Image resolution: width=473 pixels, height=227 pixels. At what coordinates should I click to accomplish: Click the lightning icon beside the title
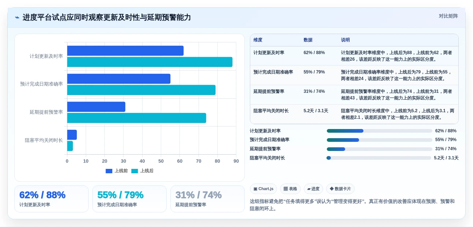pyautogui.click(x=17, y=18)
